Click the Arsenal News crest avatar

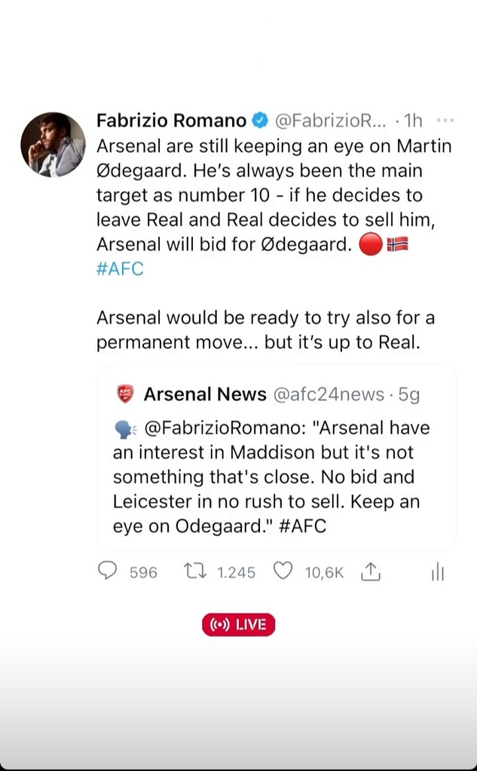tap(125, 394)
